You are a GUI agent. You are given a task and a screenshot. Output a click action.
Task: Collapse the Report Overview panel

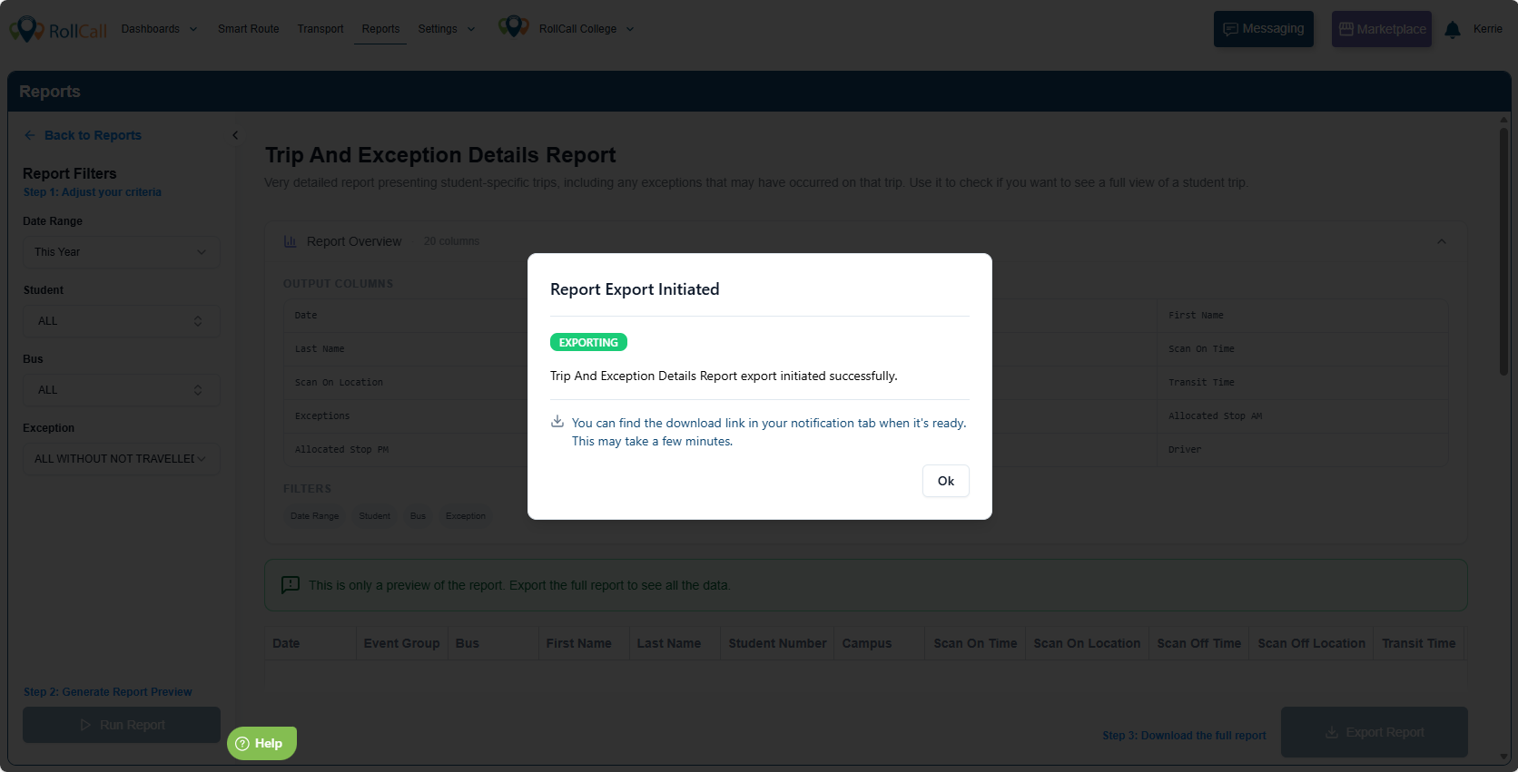(x=1441, y=241)
